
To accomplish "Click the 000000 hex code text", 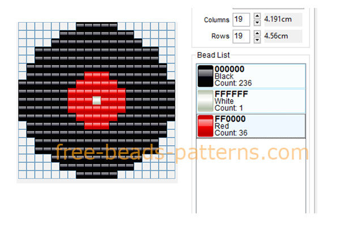I will tap(229, 69).
